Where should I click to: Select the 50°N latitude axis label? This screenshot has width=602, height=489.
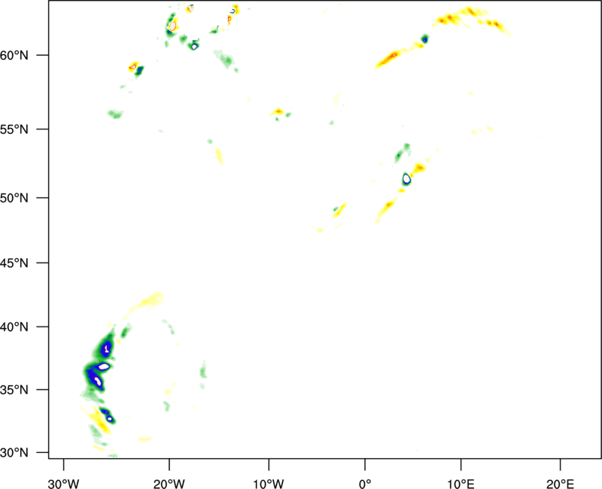[x=14, y=198]
